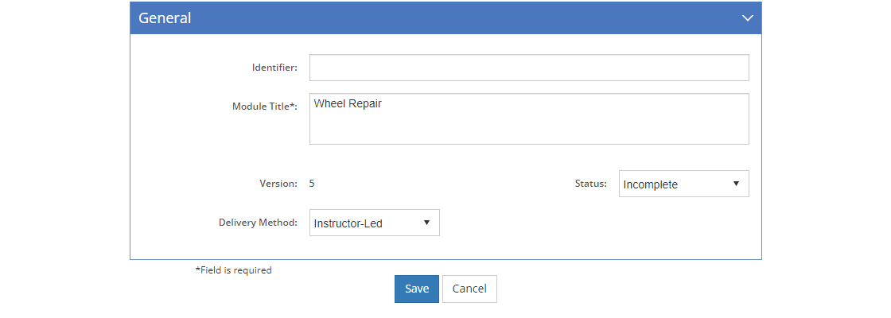Viewport: 891px width, 318px height.
Task: Click the Instructor-Led dropdown arrow
Action: (426, 223)
